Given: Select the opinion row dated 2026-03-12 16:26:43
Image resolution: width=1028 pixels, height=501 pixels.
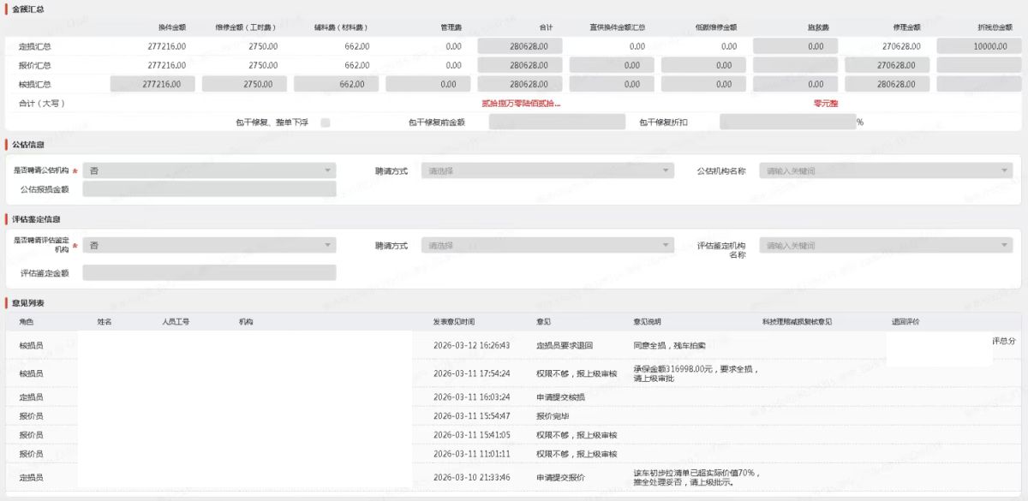Looking at the screenshot, I should [471, 346].
